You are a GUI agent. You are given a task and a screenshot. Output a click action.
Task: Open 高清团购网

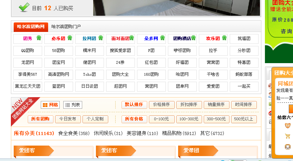click(58, 74)
